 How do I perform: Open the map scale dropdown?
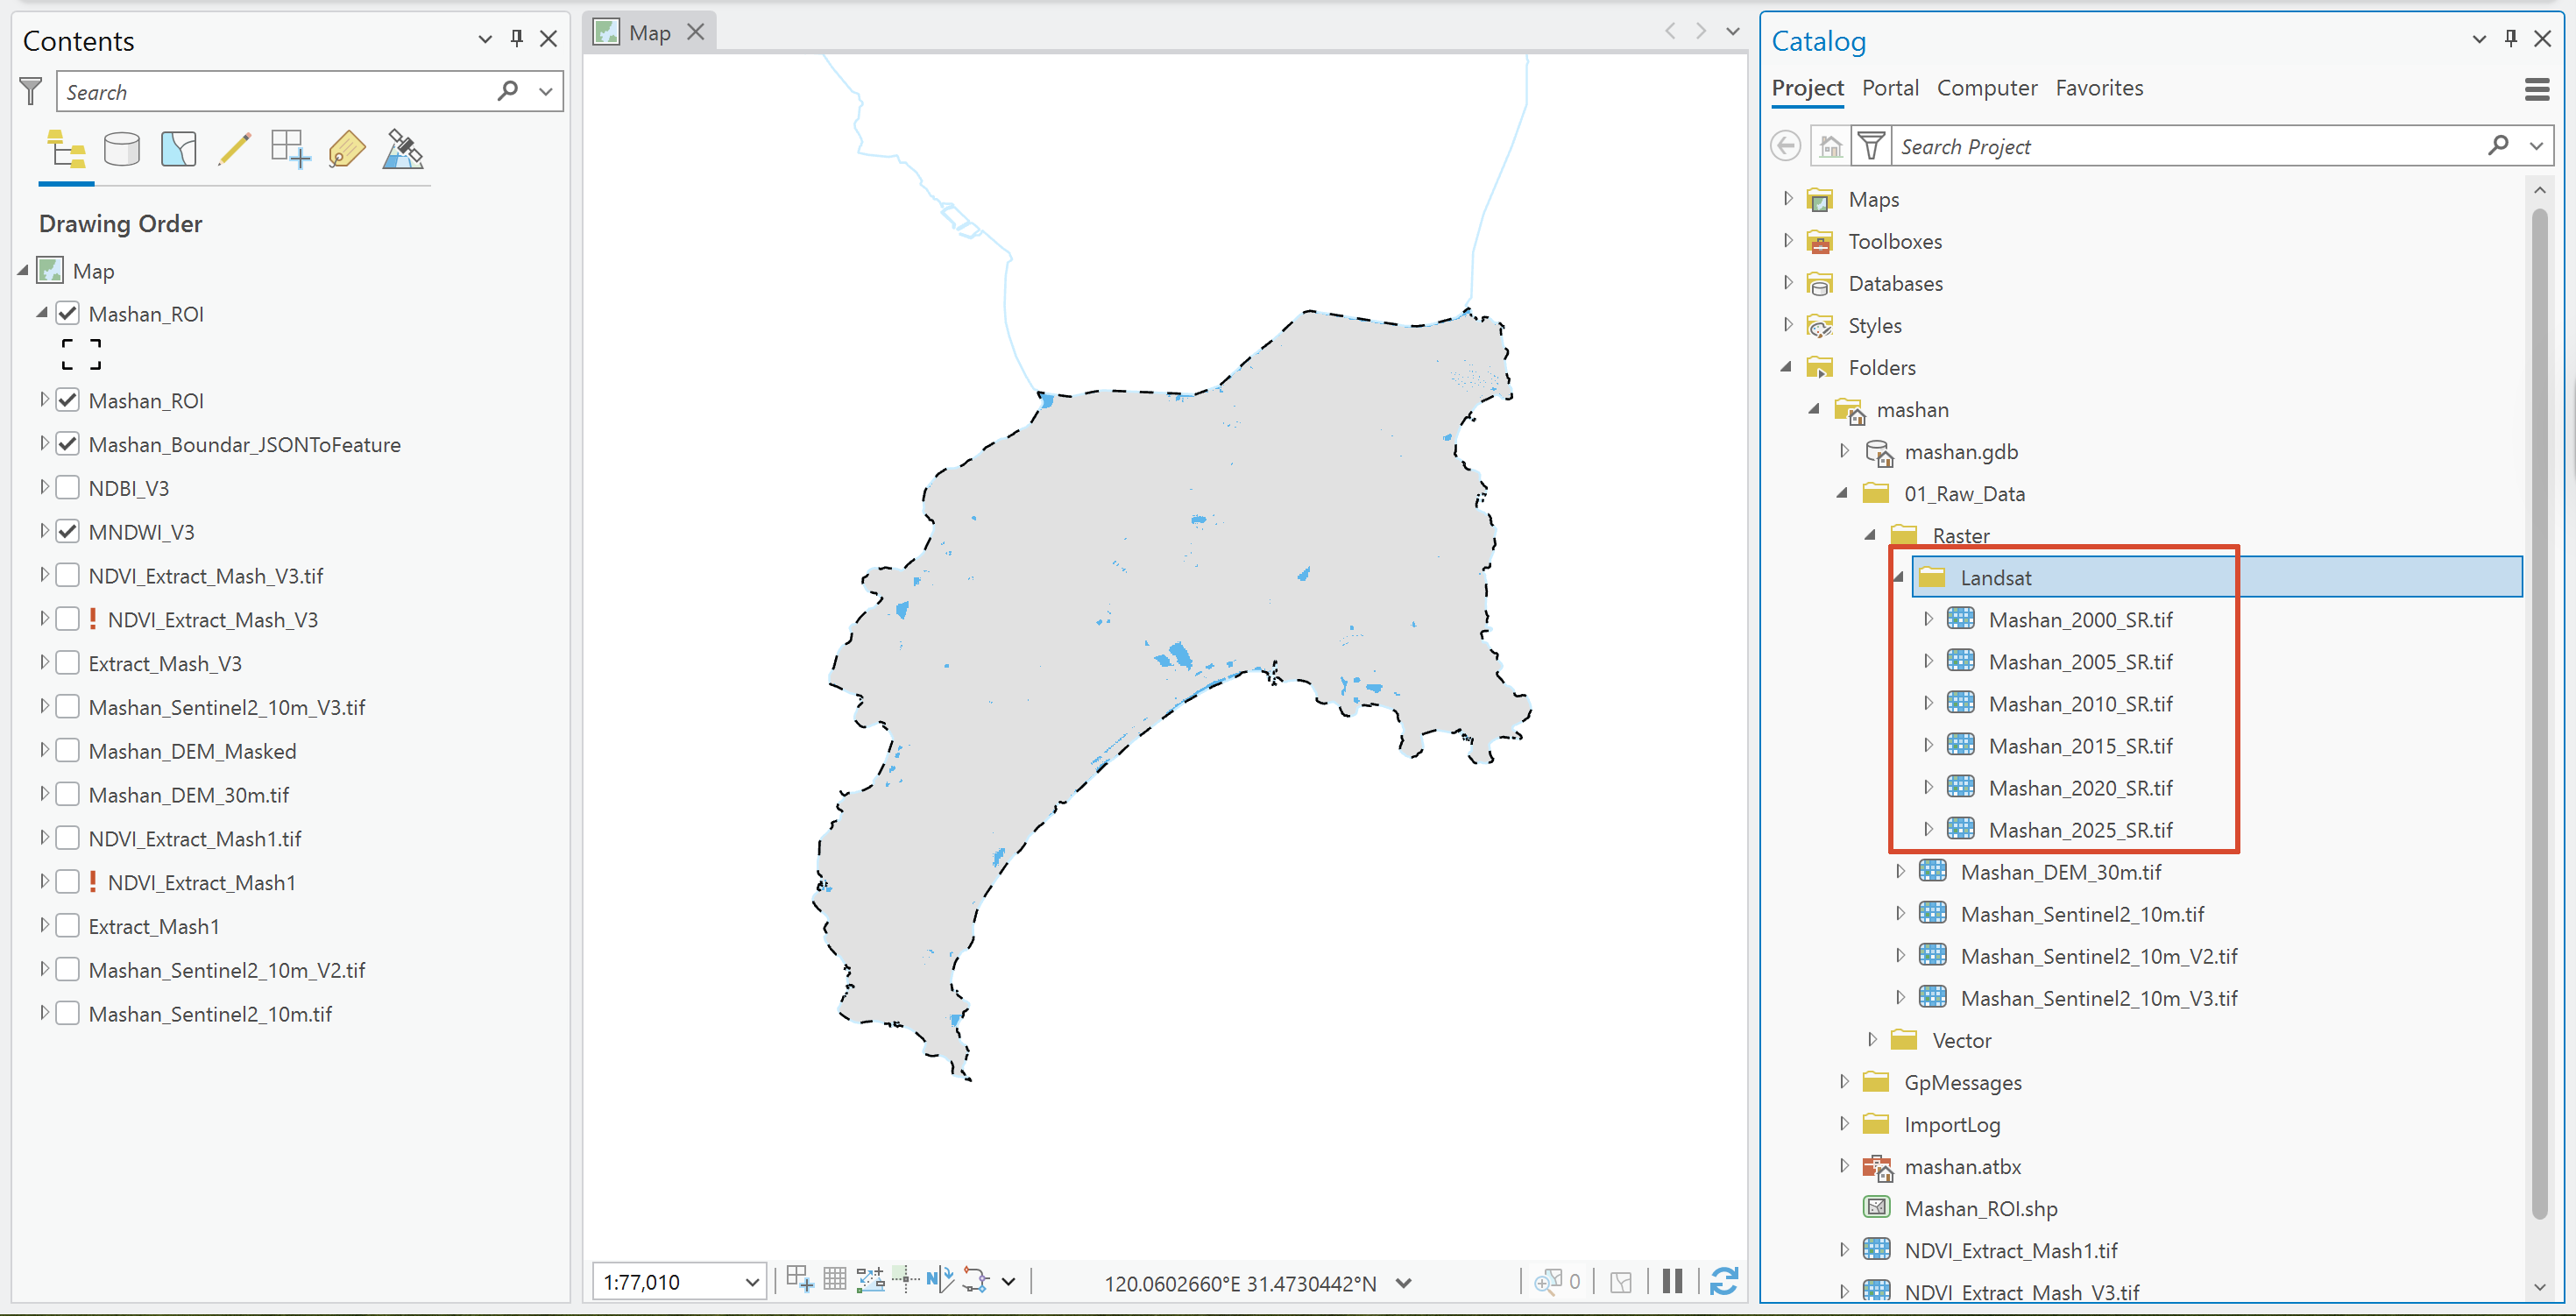[x=752, y=1282]
